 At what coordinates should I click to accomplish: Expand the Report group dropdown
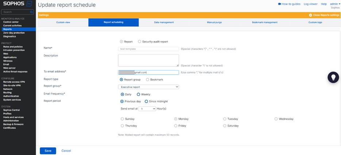[148, 87]
